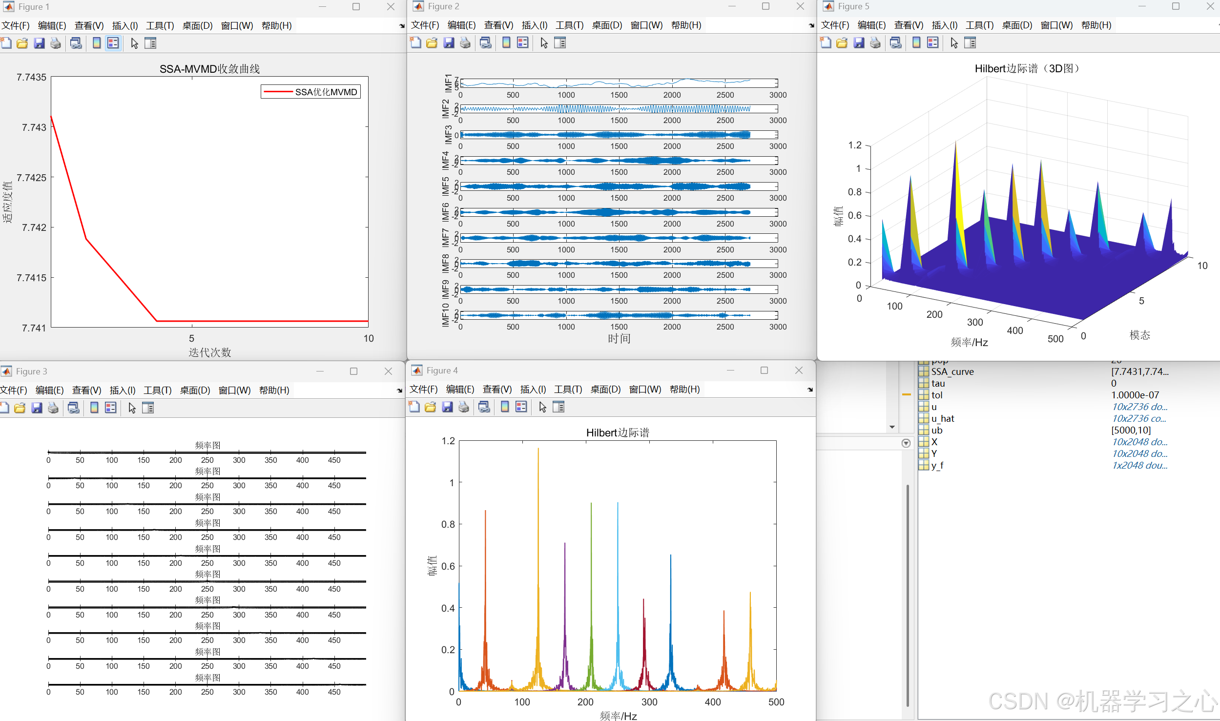This screenshot has width=1220, height=721.
Task: Open 插入(I) menu in Figure 4
Action: tap(533, 390)
